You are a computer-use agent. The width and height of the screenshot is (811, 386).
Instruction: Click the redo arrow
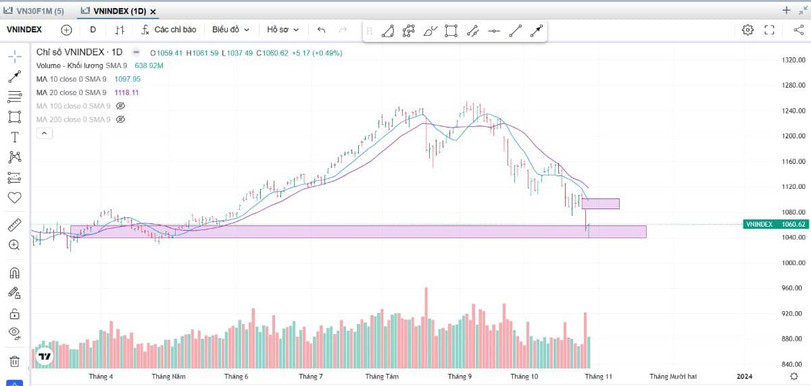click(x=343, y=30)
